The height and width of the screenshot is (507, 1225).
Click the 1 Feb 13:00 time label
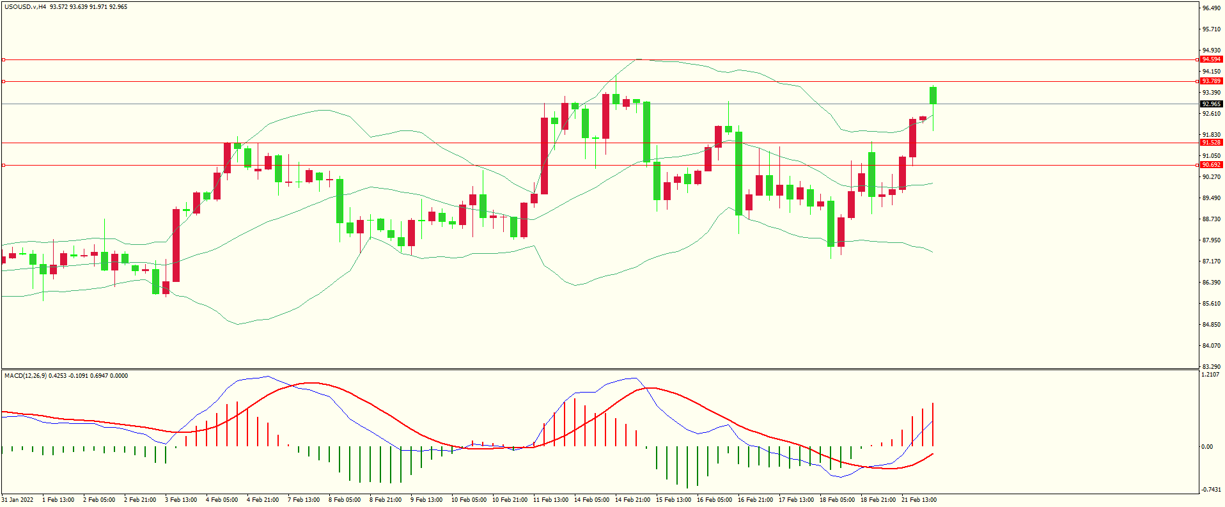(58, 500)
